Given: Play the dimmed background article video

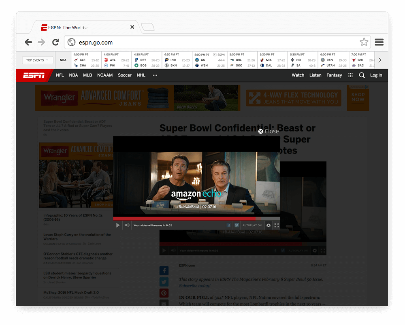Looking at the screenshot, I should tap(164, 251).
